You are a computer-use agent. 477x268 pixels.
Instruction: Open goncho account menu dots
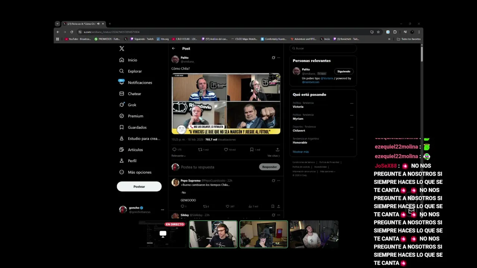(x=162, y=210)
